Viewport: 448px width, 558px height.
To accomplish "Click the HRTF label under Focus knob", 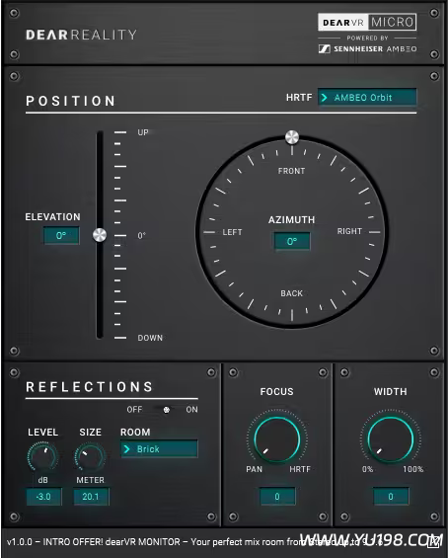I will click(x=300, y=469).
